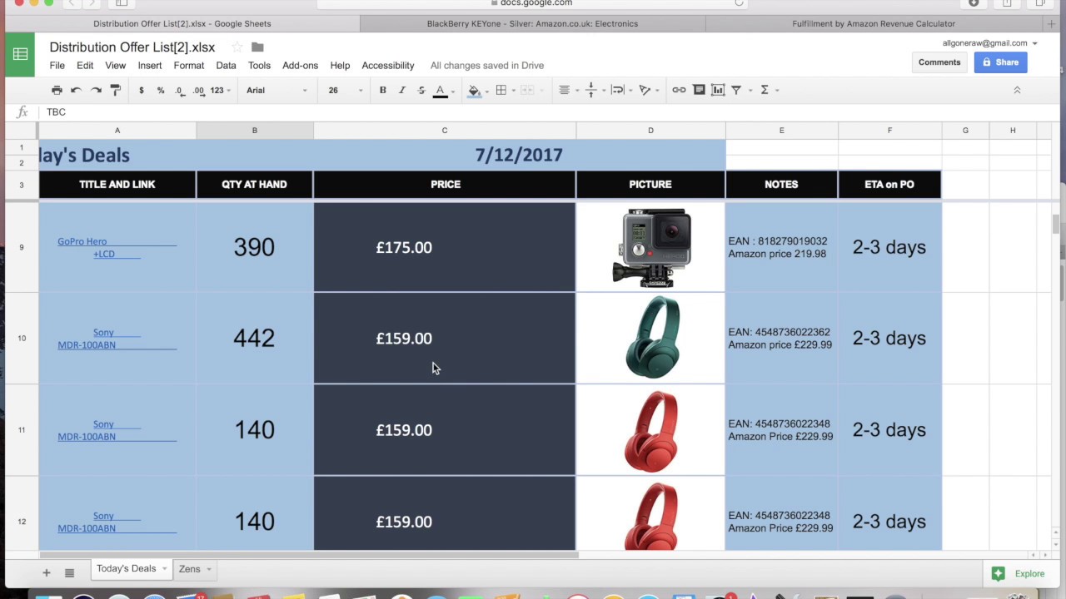Screen dimensions: 1066x599
Task: Format as currency with dollar sign
Action: pyautogui.click(x=142, y=90)
